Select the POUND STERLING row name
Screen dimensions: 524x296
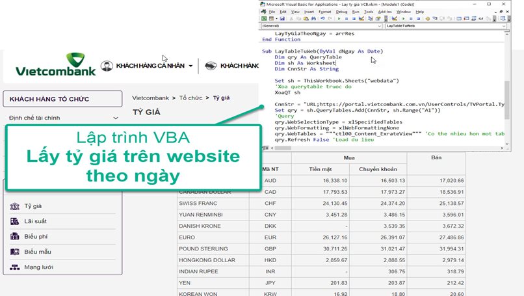(203, 249)
